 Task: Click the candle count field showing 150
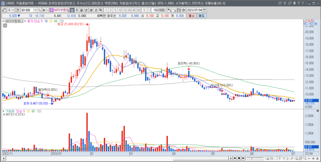[x=155, y=10]
